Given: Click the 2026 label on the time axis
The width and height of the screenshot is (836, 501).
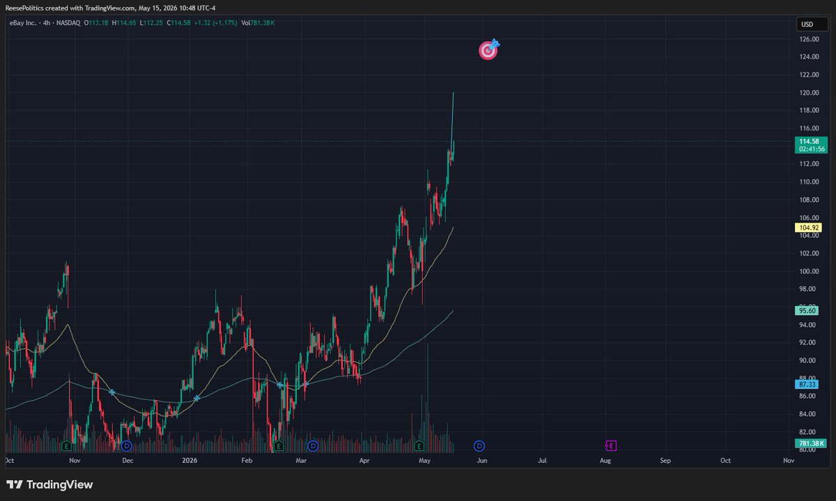Looking at the screenshot, I should tap(189, 461).
